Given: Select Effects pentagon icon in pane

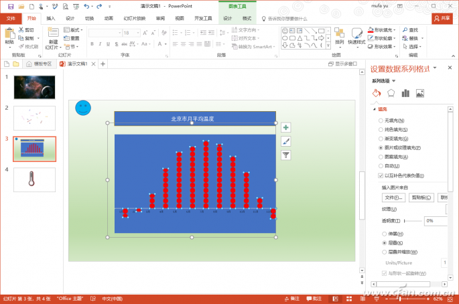Looking at the screenshot, I should click(x=391, y=93).
